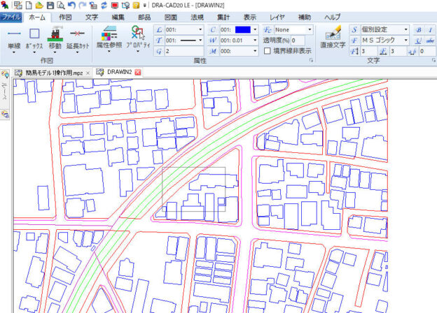Open the MS ゴシック font dropdown

click(405, 41)
